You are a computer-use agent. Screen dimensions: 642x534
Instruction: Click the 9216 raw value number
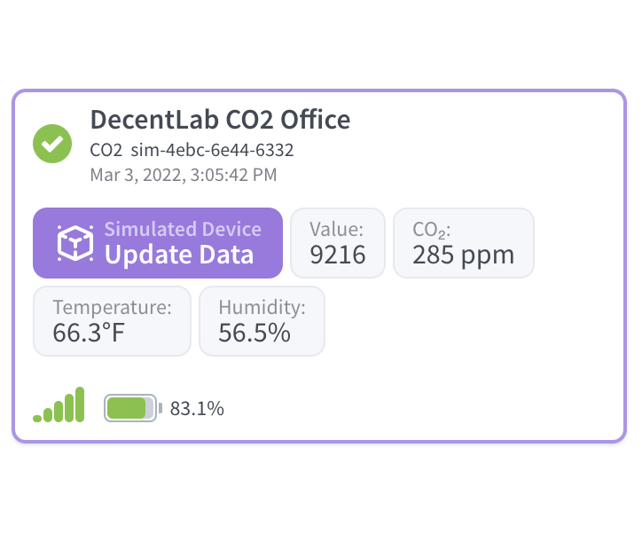338,255
